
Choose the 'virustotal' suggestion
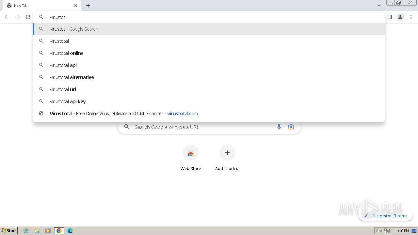coord(209,41)
